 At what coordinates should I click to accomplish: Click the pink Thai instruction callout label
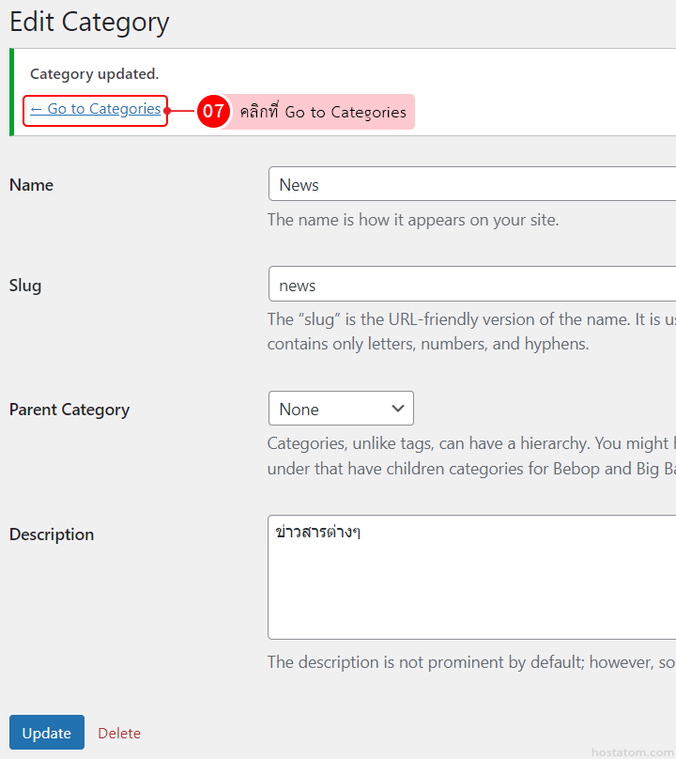coord(322,112)
